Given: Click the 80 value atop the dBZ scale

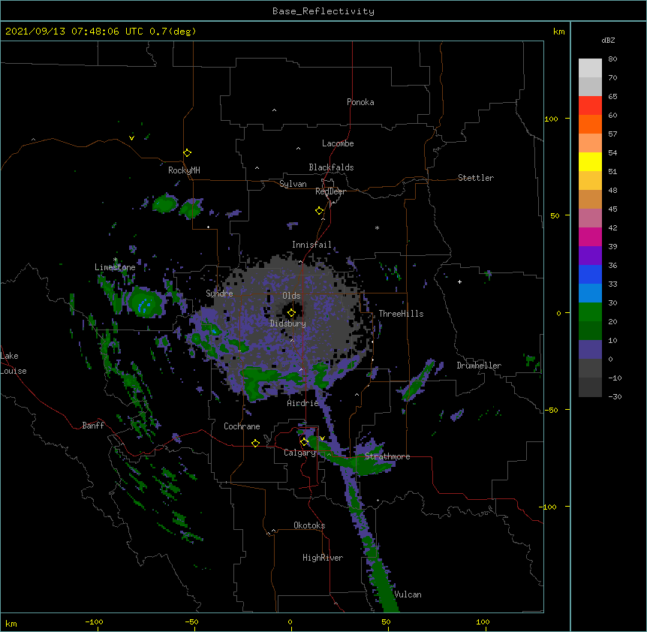Looking at the screenshot, I should pos(612,59).
